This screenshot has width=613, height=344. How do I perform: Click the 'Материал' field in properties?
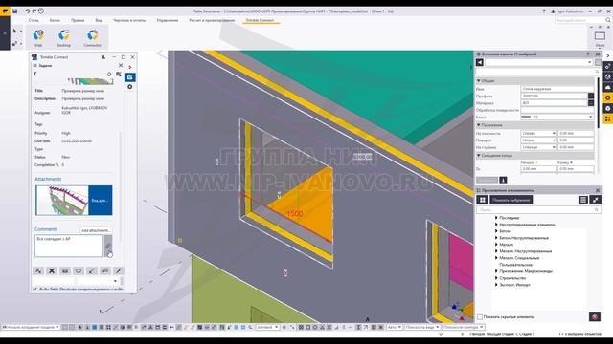(x=554, y=103)
